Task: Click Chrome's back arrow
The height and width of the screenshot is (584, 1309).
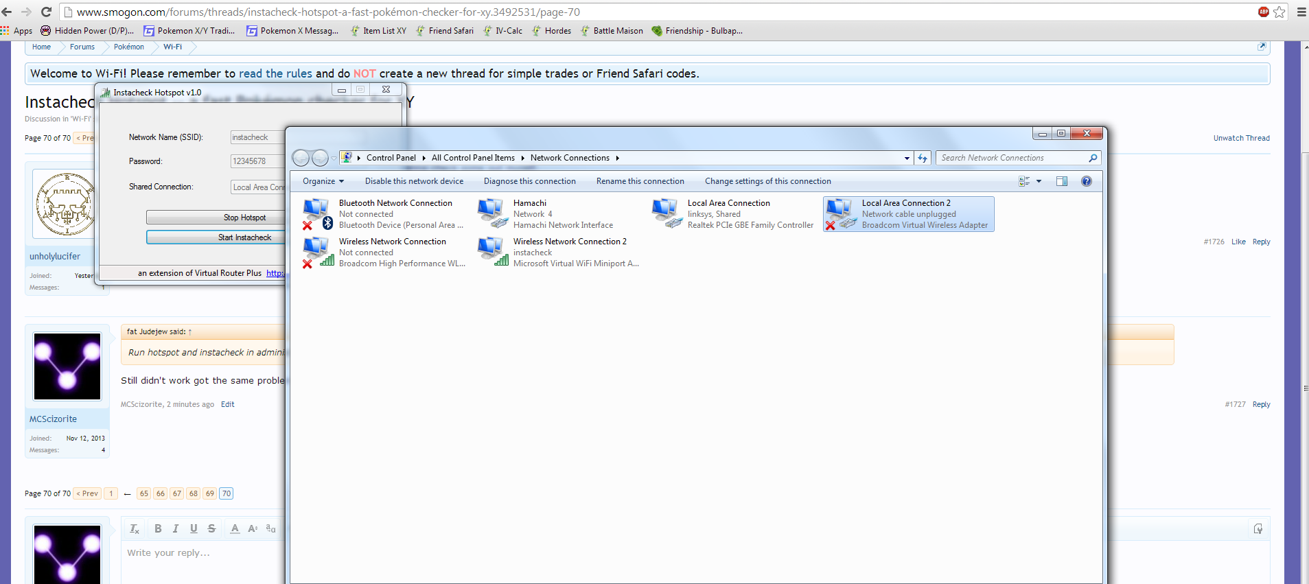Action: coord(7,12)
